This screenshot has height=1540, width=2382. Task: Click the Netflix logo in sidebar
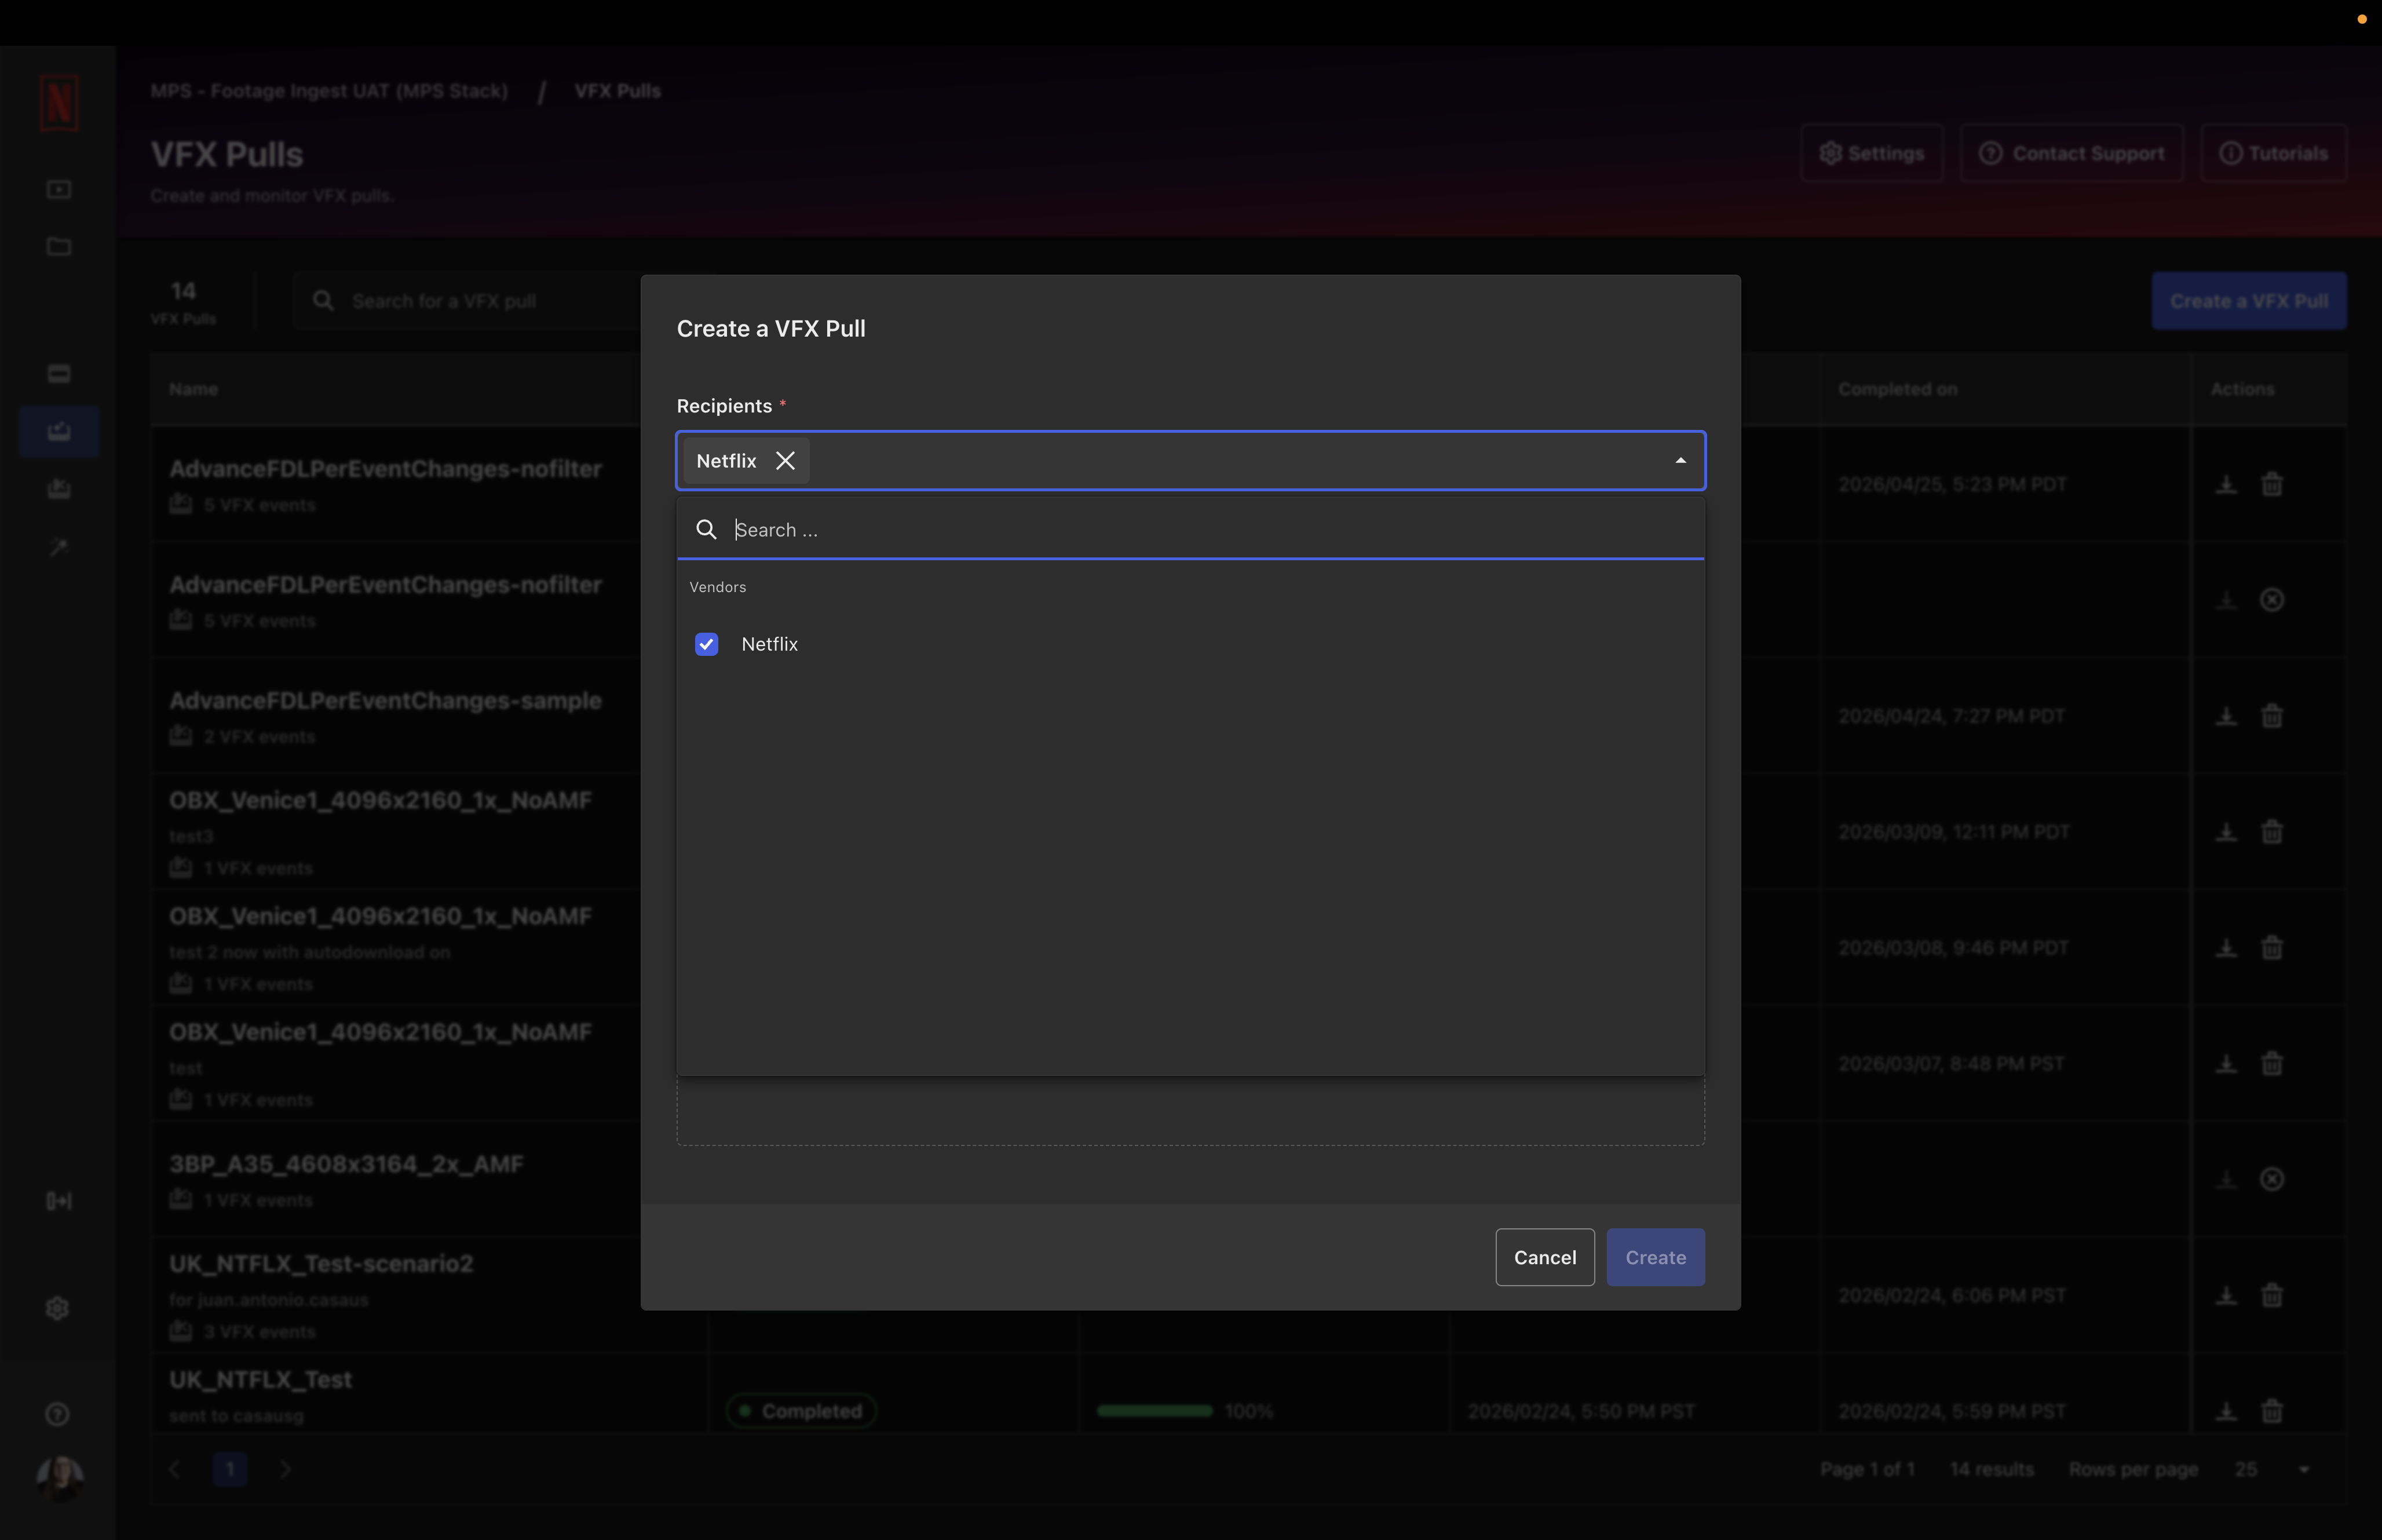[x=59, y=102]
